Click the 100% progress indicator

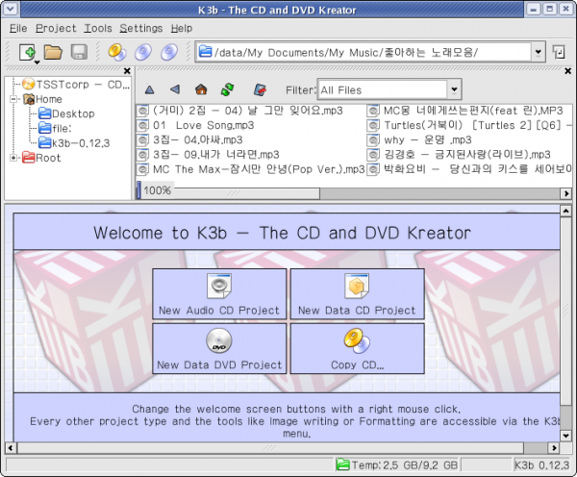(157, 190)
